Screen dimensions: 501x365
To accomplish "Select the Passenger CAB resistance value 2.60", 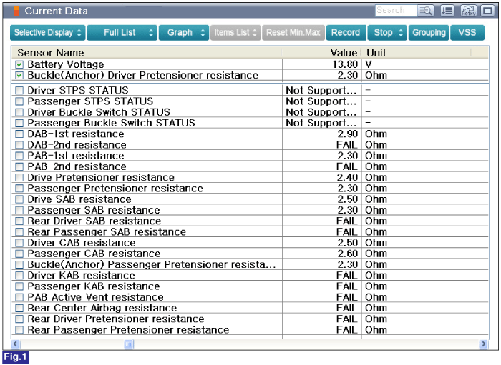I will (x=348, y=254).
